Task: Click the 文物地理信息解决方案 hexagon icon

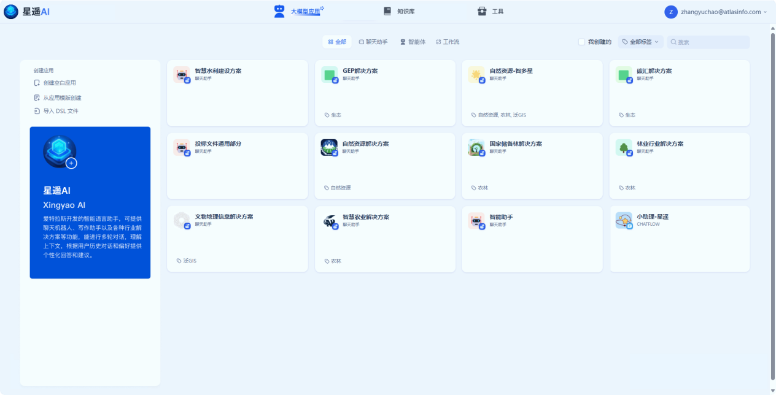Action: pos(181,220)
